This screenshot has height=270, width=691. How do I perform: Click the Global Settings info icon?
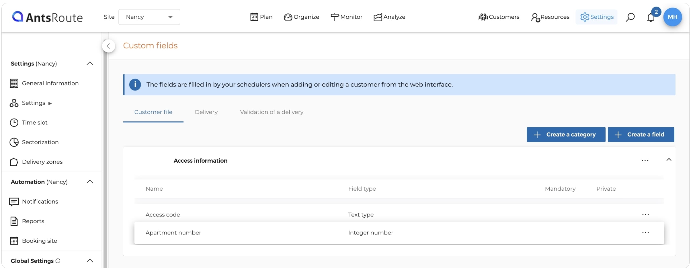point(58,261)
